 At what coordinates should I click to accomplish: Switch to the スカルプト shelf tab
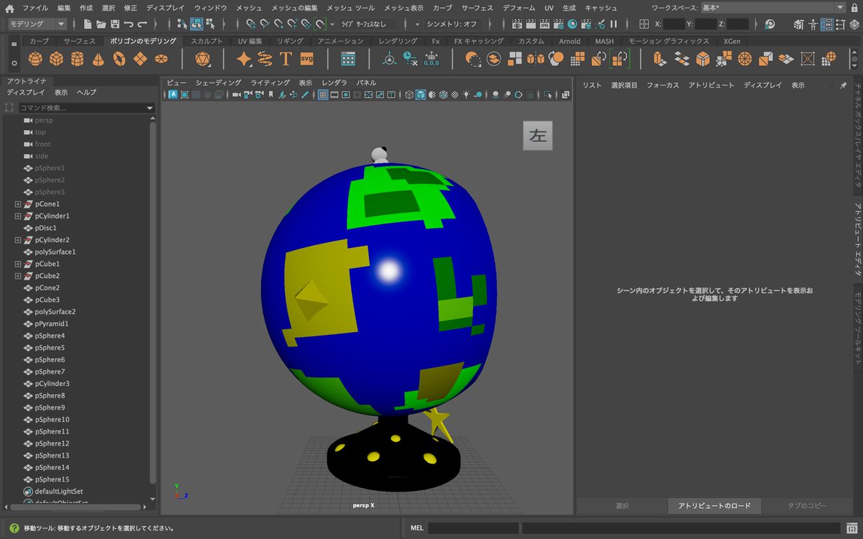[x=206, y=41]
